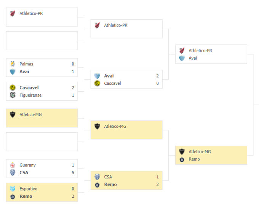Click Remo's logo beside Atletico-MG in the final-round box

(x=182, y=159)
